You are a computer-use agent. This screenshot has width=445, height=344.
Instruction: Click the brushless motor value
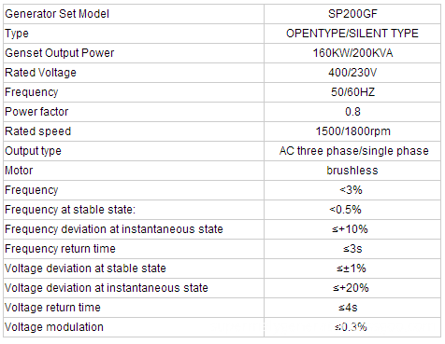coord(352,171)
